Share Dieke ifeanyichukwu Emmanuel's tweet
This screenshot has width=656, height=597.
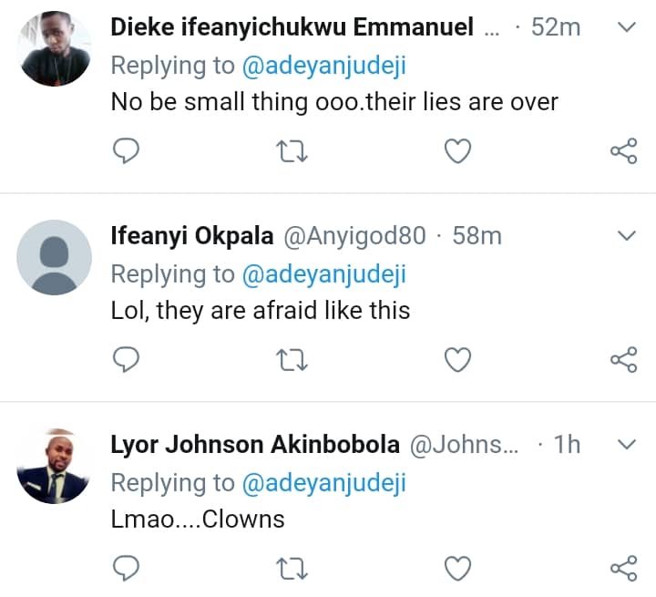coord(622,150)
